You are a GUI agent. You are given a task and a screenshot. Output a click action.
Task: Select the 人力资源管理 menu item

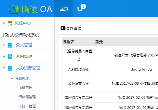coord(28,68)
